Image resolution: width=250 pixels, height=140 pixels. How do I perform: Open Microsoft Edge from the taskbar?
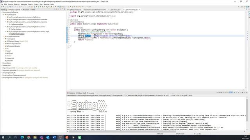22,137
